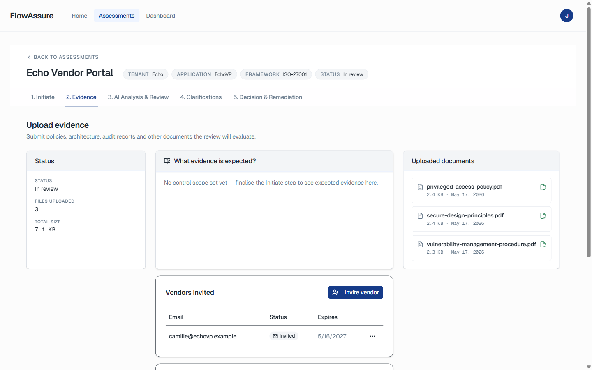Viewport: 592px width, 370px height.
Task: Click the Vendors invited heading
Action: 190,292
